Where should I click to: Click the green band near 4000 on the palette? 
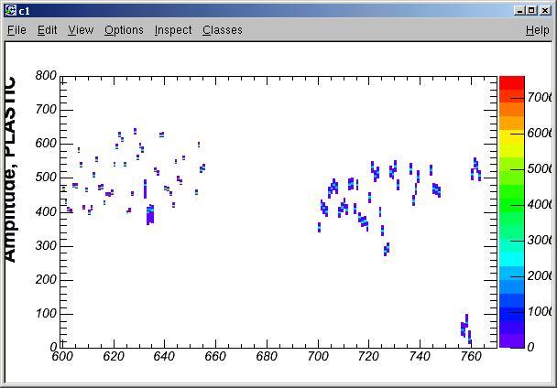point(512,205)
